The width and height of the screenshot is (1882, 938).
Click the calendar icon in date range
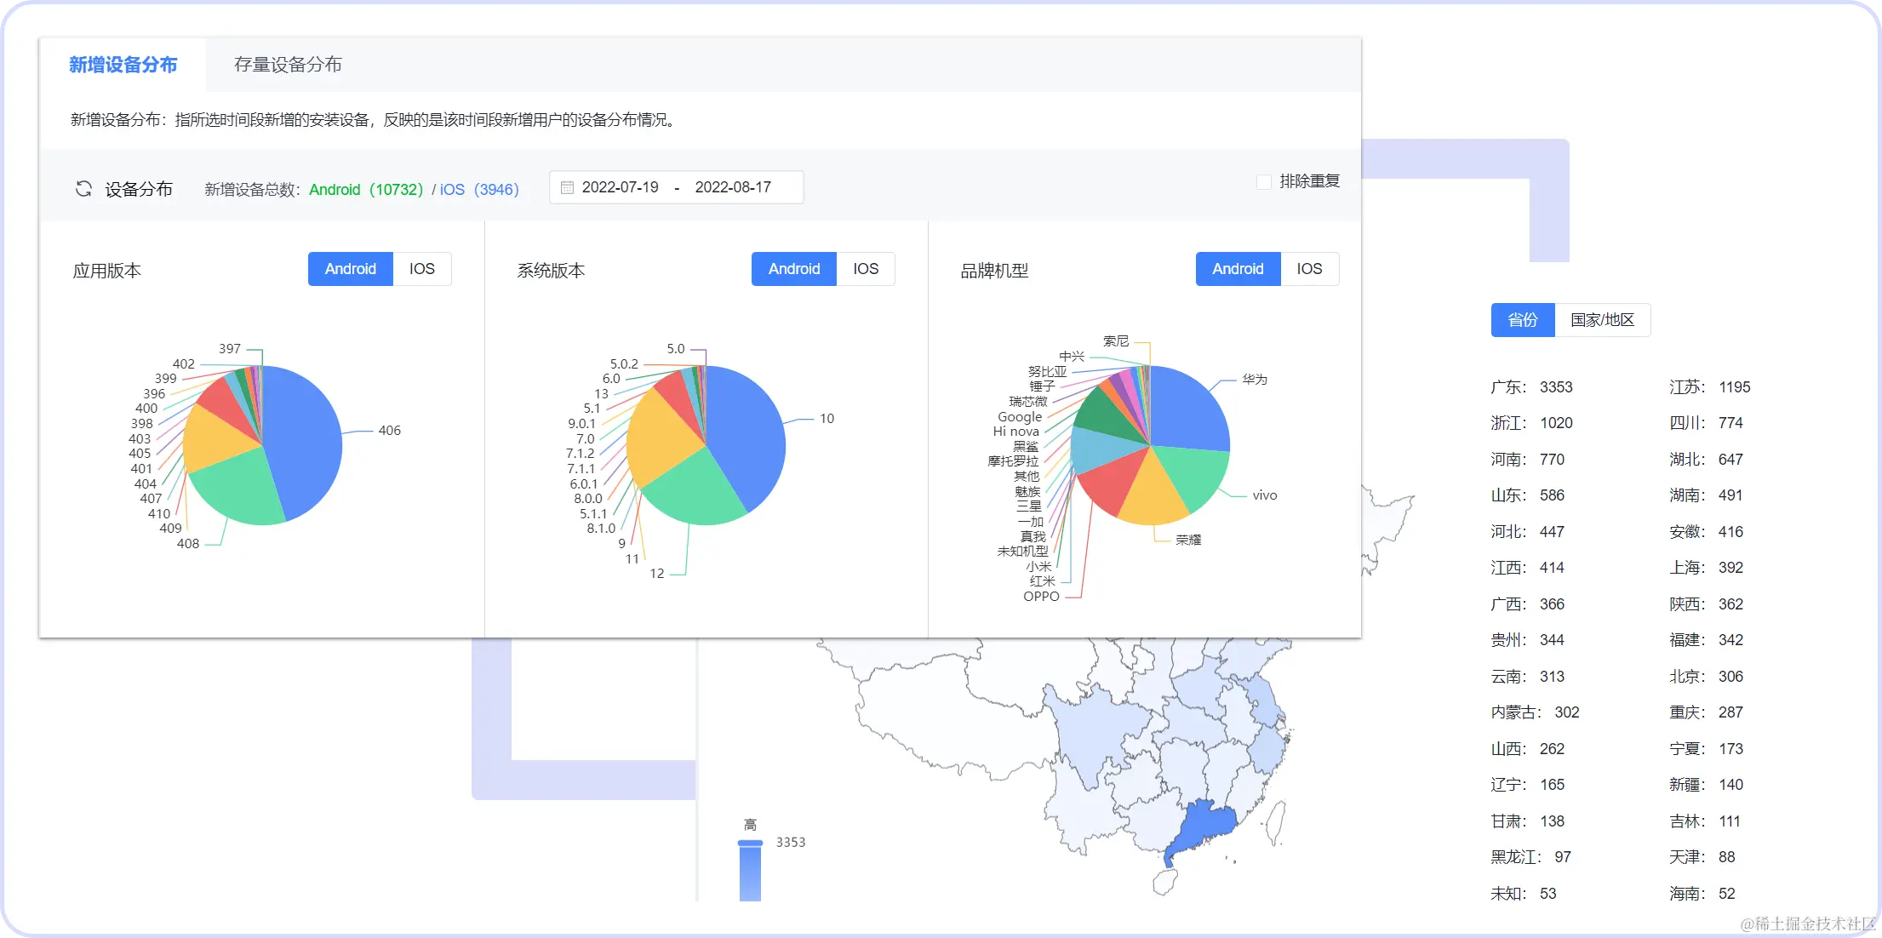click(567, 187)
